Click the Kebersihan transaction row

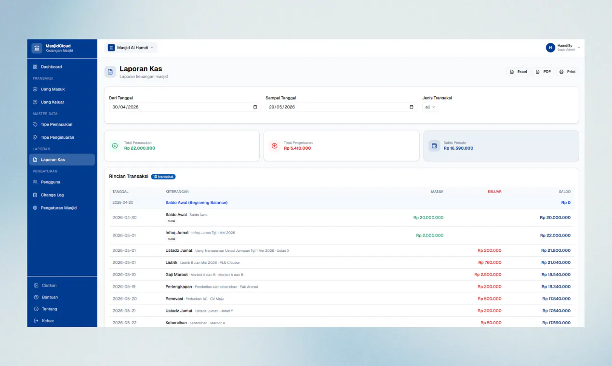(342, 322)
